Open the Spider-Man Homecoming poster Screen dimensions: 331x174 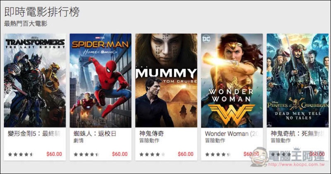101,80
